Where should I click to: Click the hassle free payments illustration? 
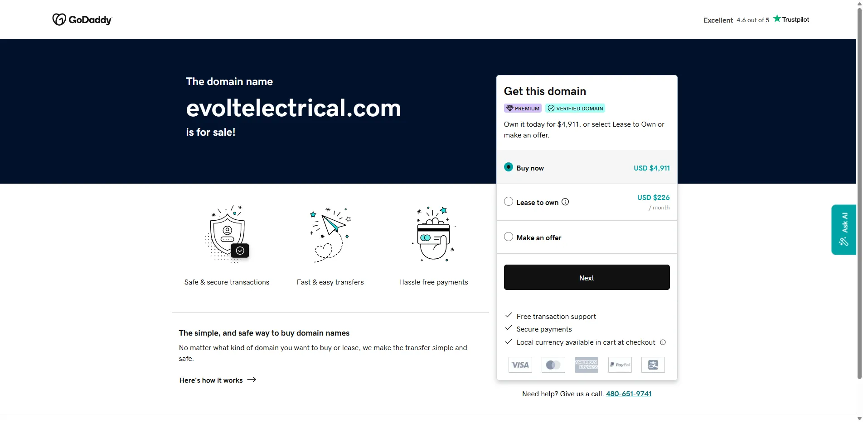click(x=434, y=234)
